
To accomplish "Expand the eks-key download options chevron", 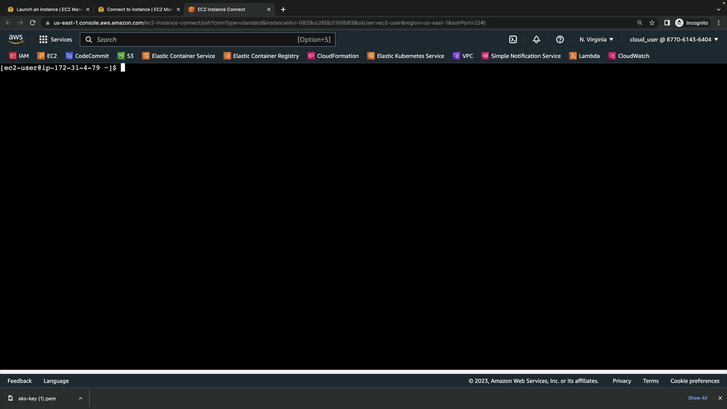I will click(81, 398).
